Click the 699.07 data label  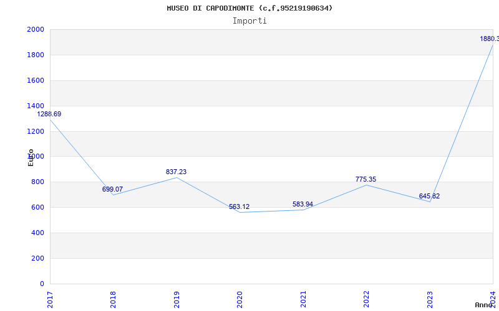point(112,189)
